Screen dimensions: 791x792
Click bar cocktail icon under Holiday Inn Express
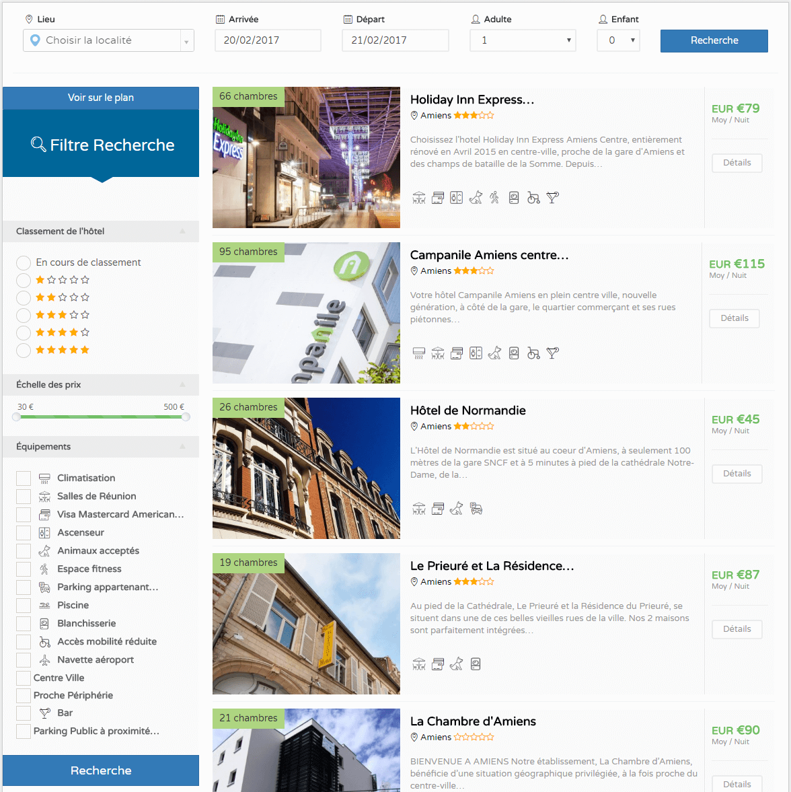[552, 198]
